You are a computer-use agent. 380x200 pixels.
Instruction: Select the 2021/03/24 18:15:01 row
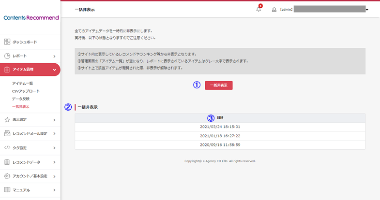coord(220,127)
